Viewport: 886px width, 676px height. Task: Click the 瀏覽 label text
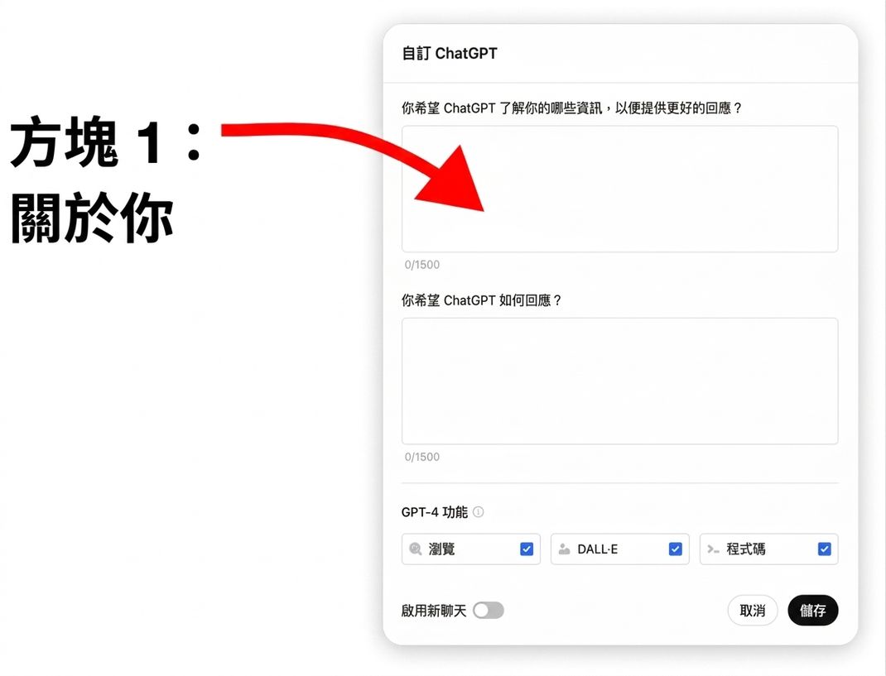[441, 549]
